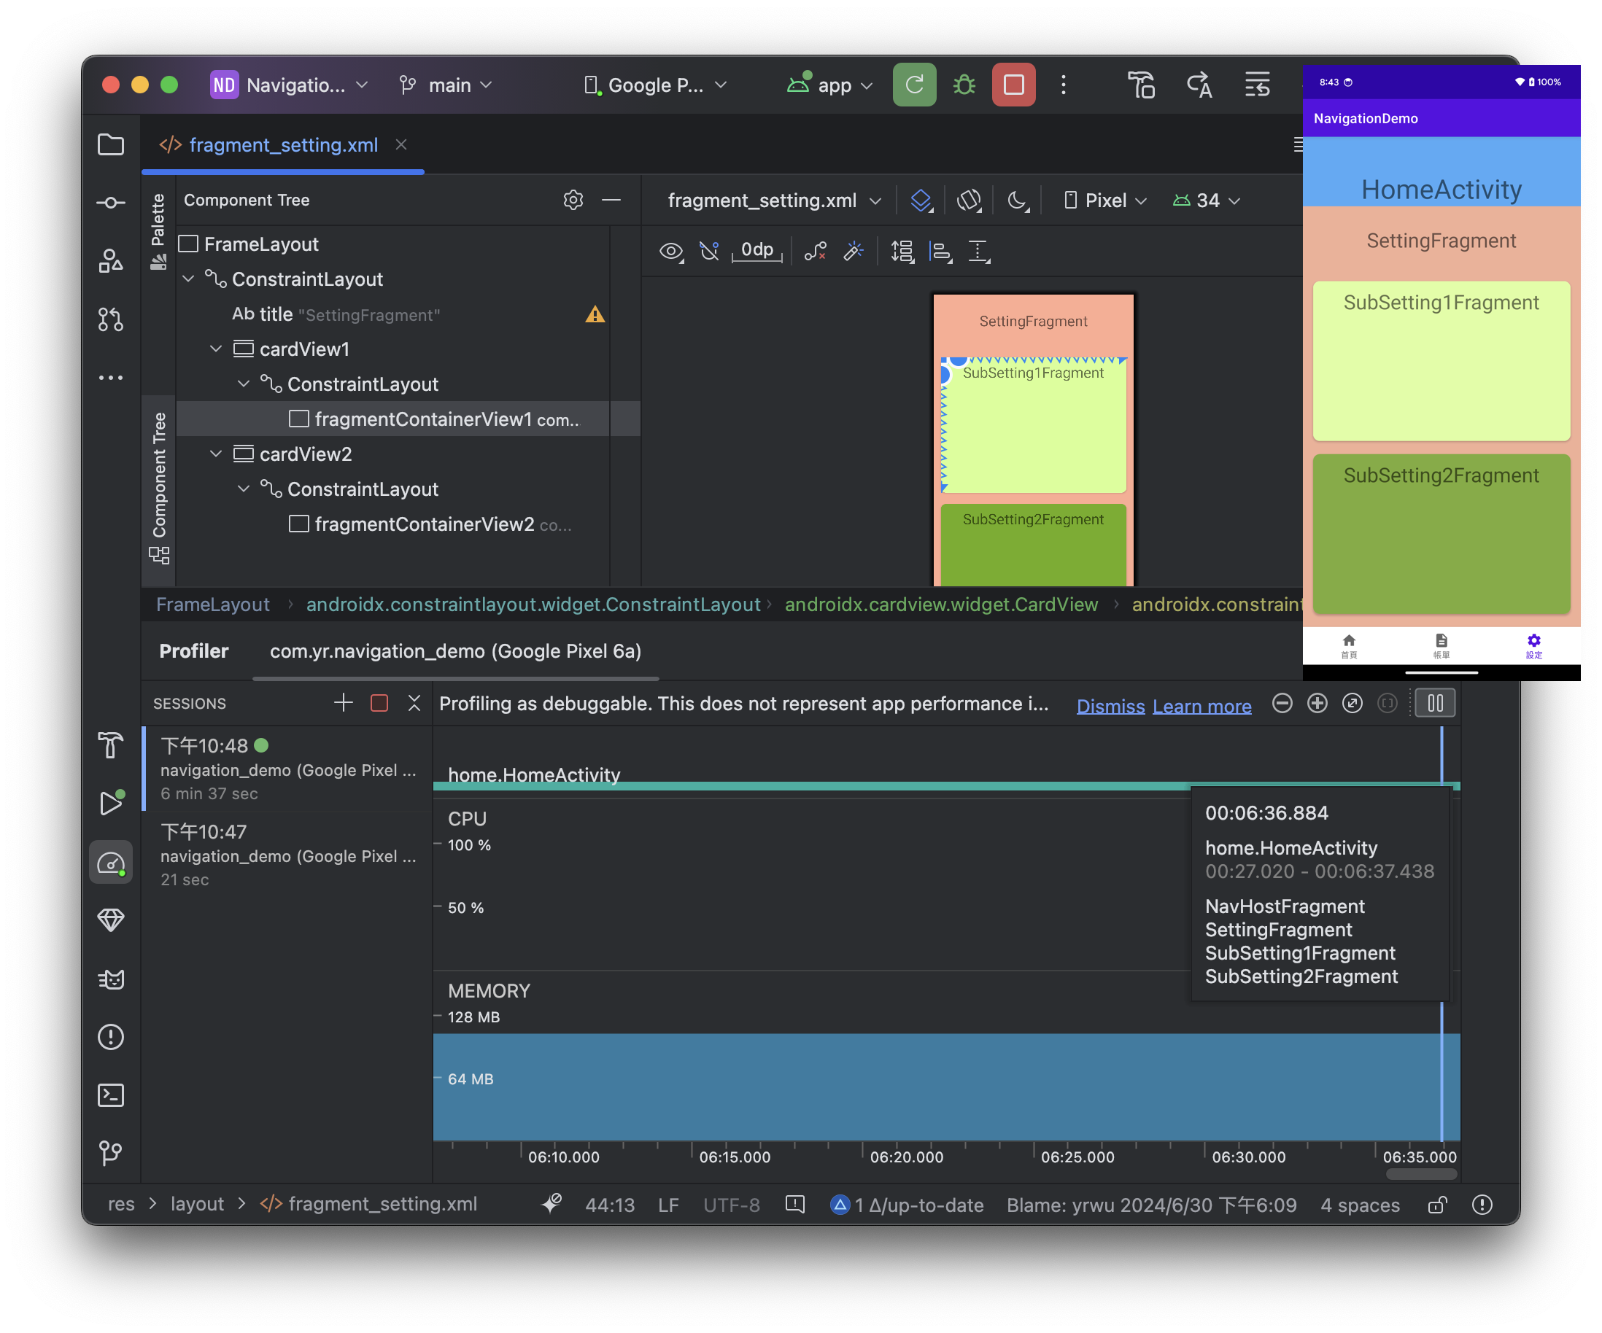Collapse the cardView1 tree node
This screenshot has height=1333, width=1602.
(217, 349)
